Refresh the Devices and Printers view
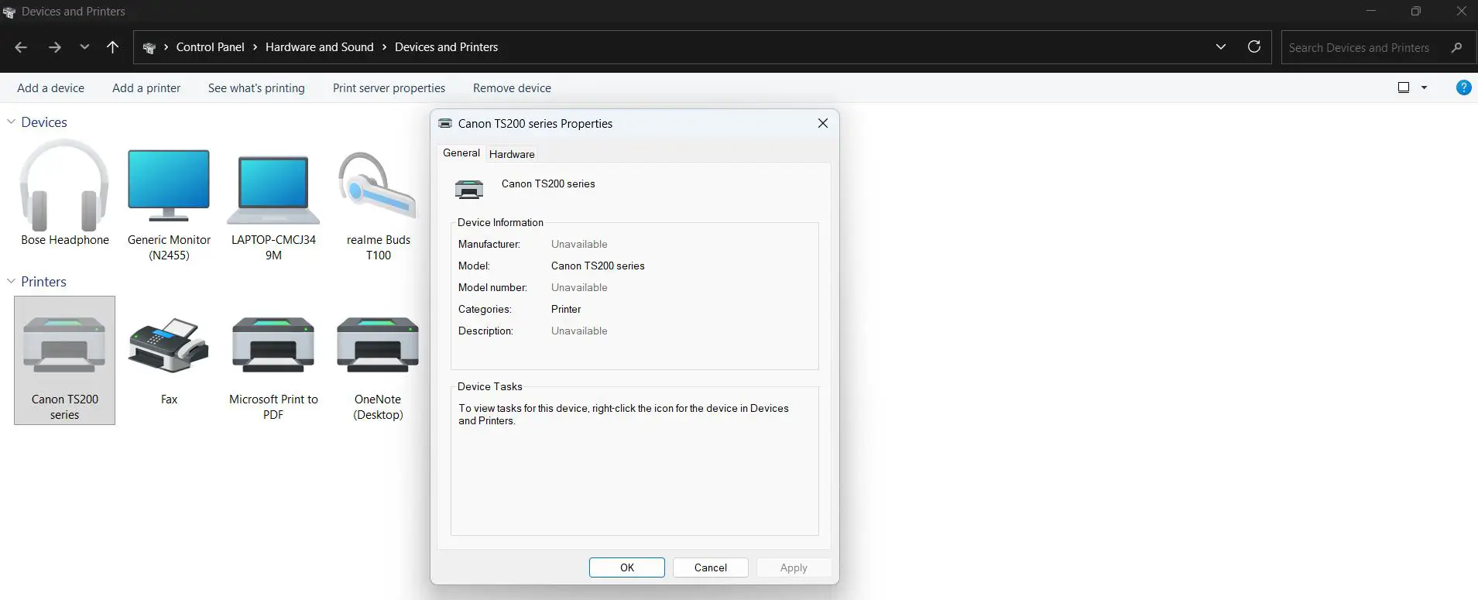Image resolution: width=1478 pixels, height=600 pixels. (1254, 46)
